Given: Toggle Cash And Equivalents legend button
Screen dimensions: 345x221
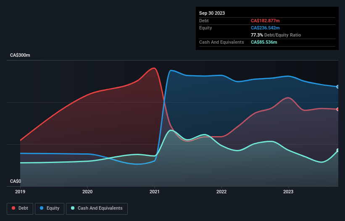Looking at the screenshot, I should [97, 208].
